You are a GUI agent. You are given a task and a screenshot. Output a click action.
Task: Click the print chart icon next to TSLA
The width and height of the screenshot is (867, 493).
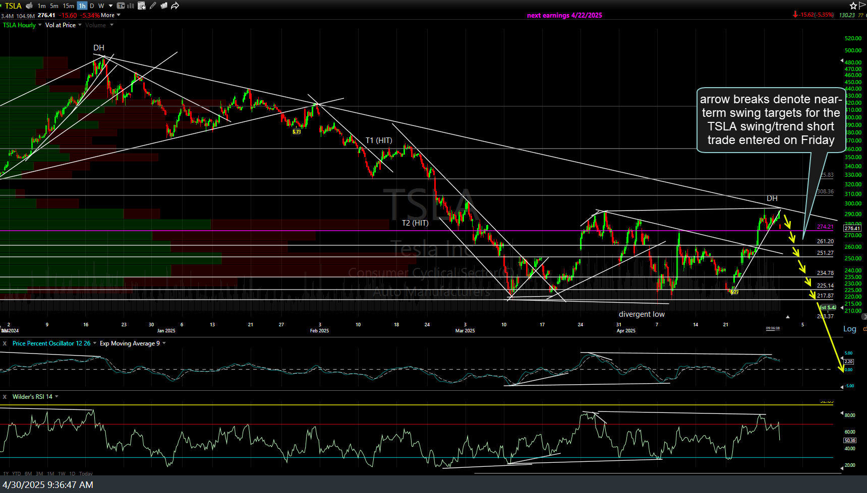click(29, 6)
